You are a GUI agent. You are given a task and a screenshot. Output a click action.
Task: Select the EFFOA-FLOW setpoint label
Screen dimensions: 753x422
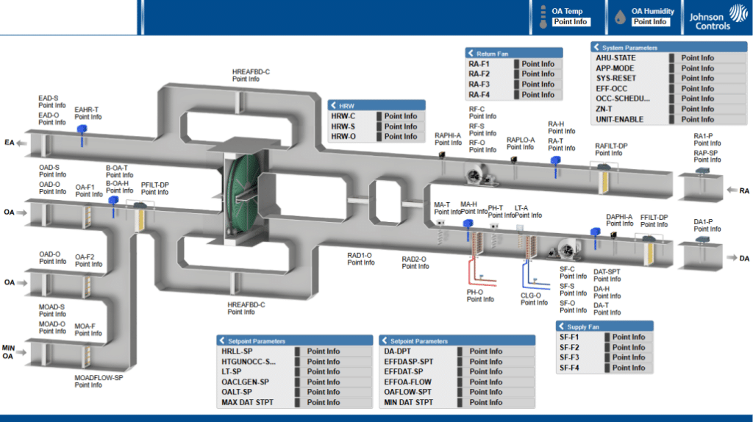click(x=407, y=382)
